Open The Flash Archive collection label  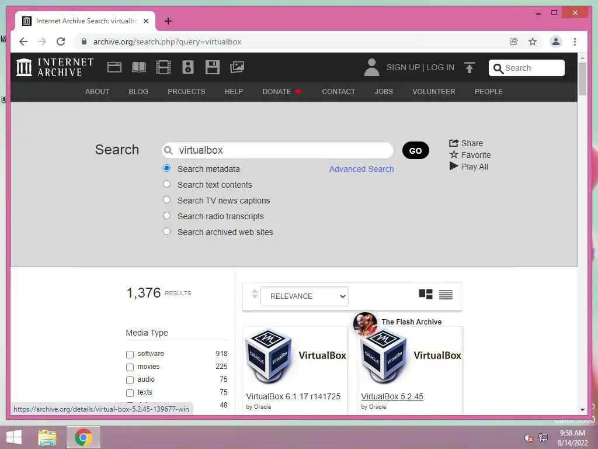[412, 322]
